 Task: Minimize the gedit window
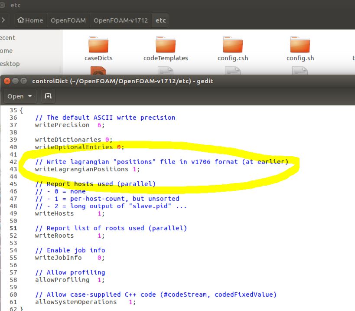pos(16,81)
